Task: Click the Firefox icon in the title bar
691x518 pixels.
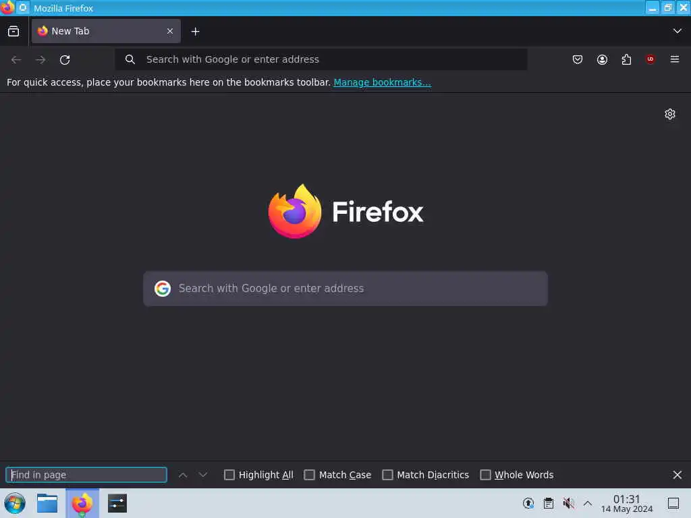Action: coord(7,7)
